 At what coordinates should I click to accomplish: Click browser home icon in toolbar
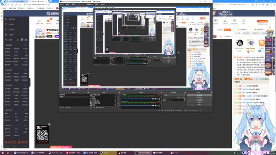20,4
